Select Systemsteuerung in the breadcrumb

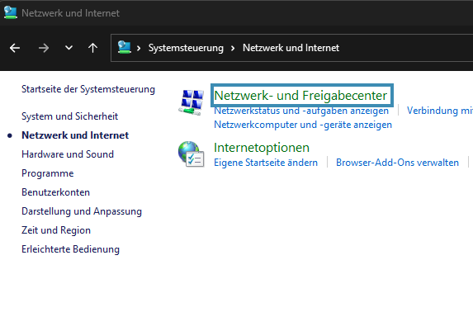coord(186,48)
